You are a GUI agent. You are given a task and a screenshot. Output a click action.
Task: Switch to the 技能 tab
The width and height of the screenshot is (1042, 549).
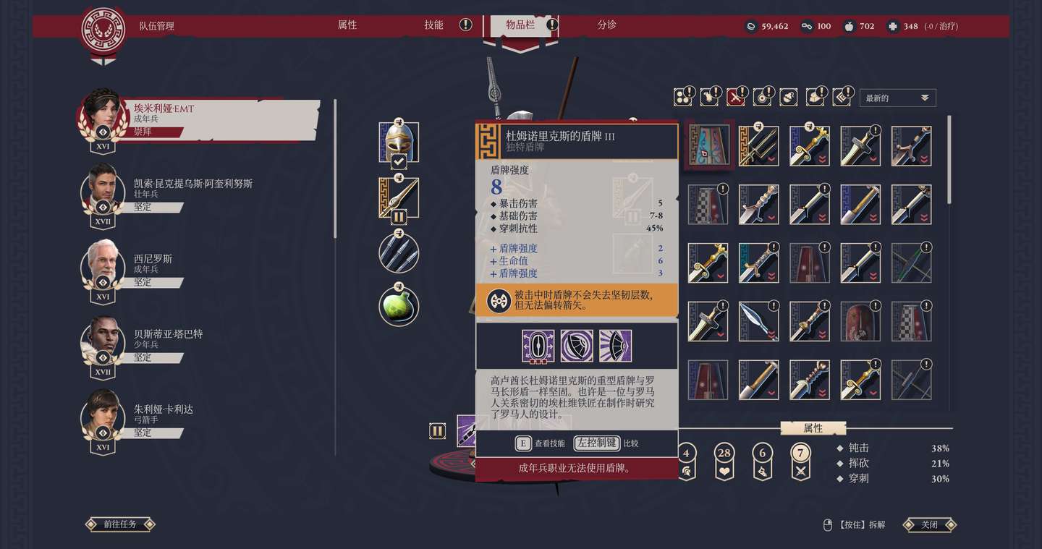[x=433, y=25]
